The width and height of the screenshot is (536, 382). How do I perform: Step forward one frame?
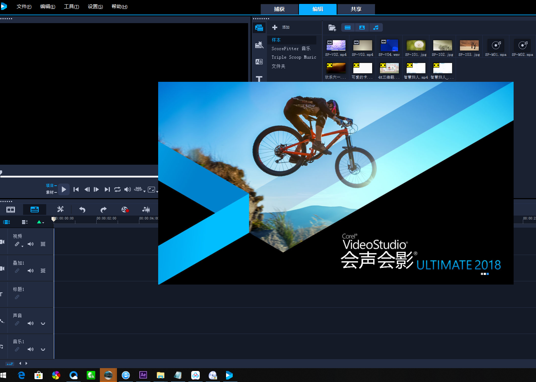click(x=96, y=189)
